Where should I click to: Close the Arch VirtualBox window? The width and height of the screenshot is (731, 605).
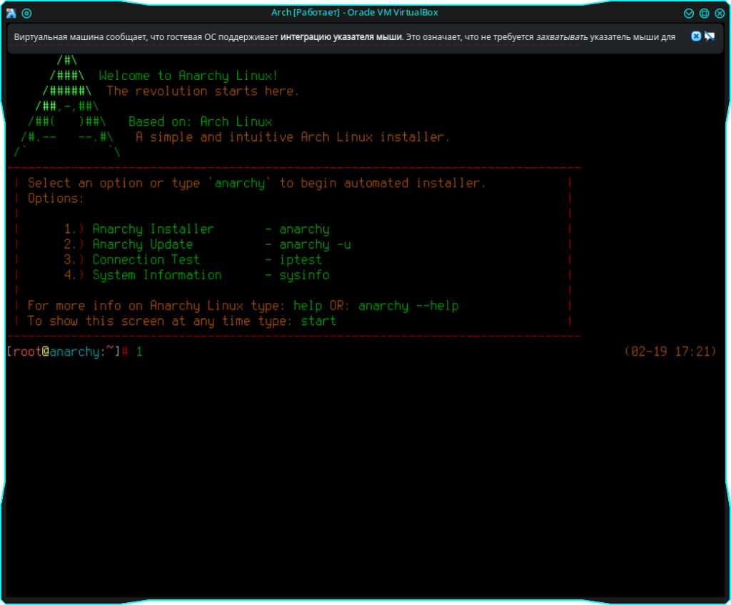pyautogui.click(x=719, y=13)
